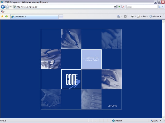Click the hand writing with pen image

(x=71, y=39)
